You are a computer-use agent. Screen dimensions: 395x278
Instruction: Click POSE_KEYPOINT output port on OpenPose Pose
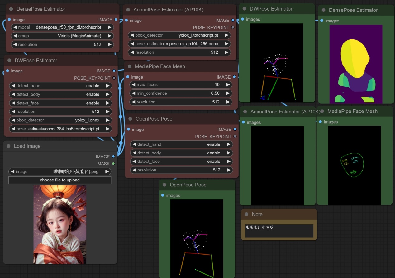click(x=235, y=136)
